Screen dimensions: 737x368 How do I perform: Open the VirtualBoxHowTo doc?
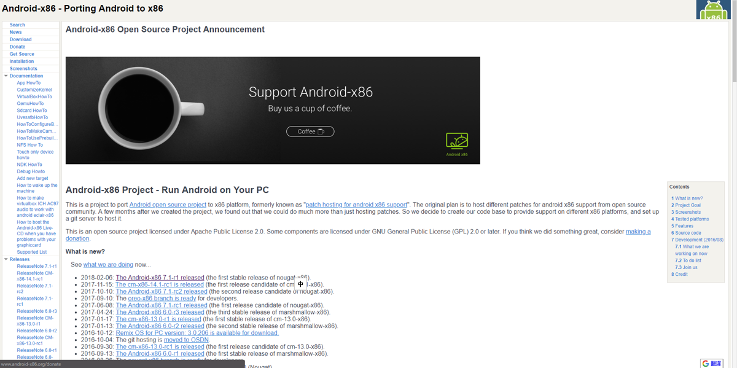(34, 96)
